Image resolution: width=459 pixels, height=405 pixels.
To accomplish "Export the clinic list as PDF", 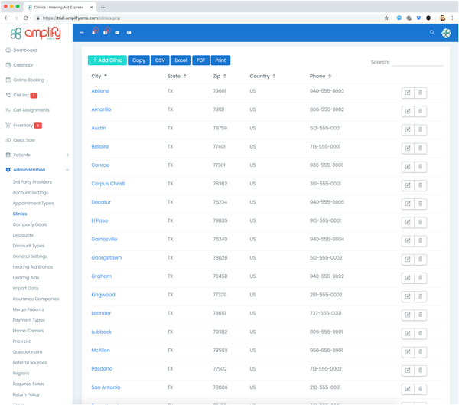I will pyautogui.click(x=200, y=60).
